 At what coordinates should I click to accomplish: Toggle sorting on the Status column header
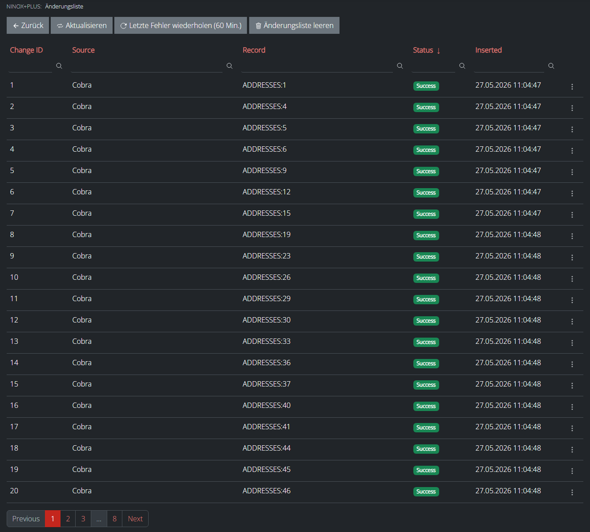pos(427,50)
